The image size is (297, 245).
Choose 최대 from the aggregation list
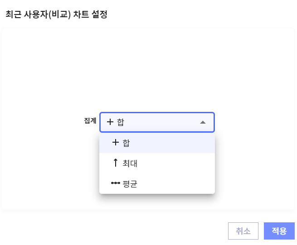click(x=157, y=163)
